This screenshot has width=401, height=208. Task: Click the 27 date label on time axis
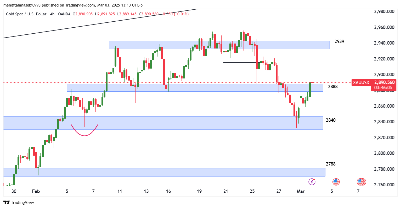(x=279, y=191)
